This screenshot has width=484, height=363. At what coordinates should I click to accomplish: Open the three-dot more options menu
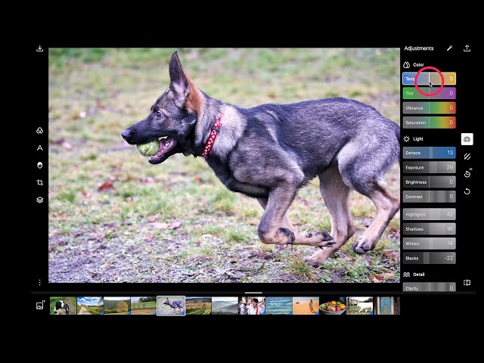(40, 282)
